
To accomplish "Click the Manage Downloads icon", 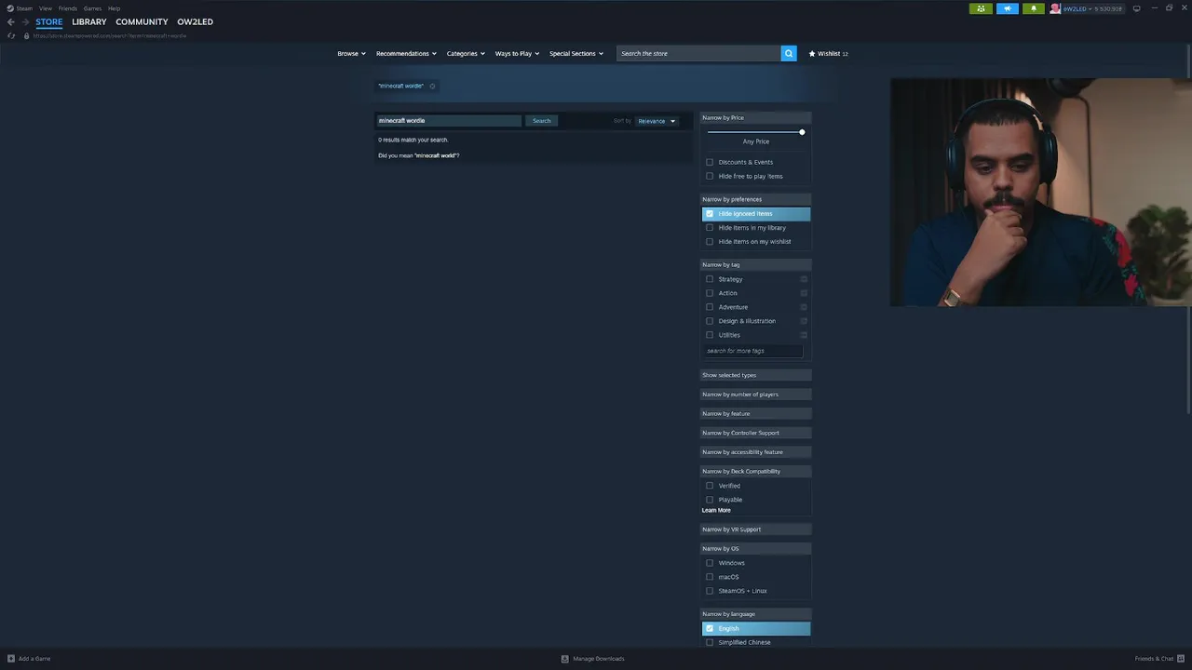I will click(564, 659).
